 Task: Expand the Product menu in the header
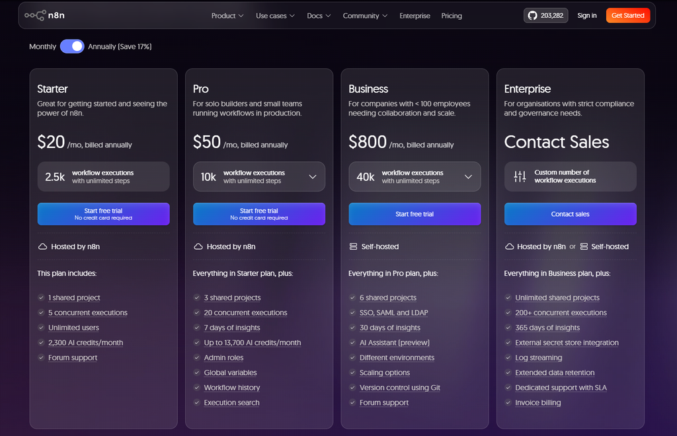click(x=227, y=16)
